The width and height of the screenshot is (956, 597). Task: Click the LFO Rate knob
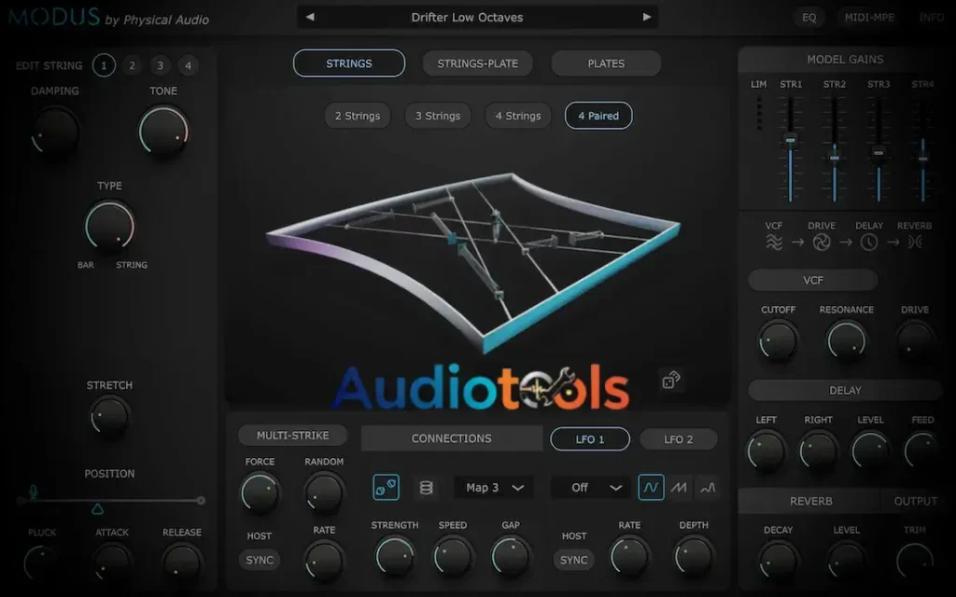pyautogui.click(x=629, y=556)
